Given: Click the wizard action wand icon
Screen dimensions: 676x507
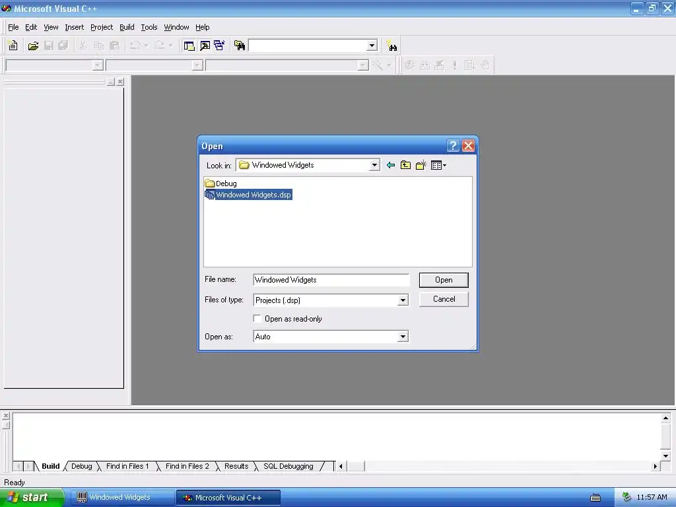Looking at the screenshot, I should click(x=378, y=65).
